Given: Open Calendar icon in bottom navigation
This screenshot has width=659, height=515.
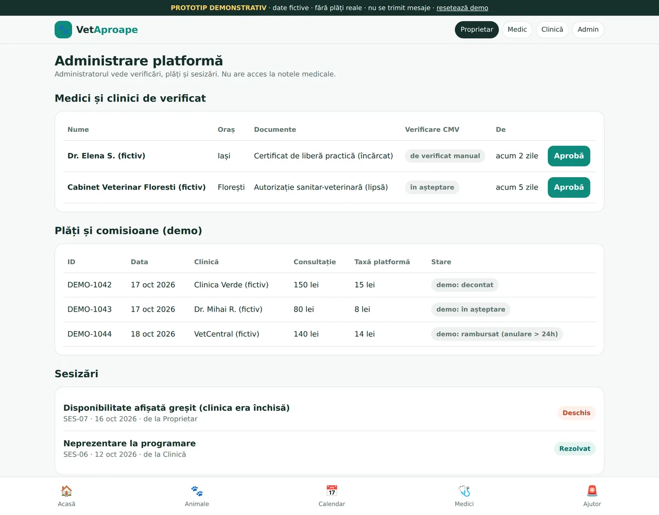Looking at the screenshot, I should (x=332, y=491).
